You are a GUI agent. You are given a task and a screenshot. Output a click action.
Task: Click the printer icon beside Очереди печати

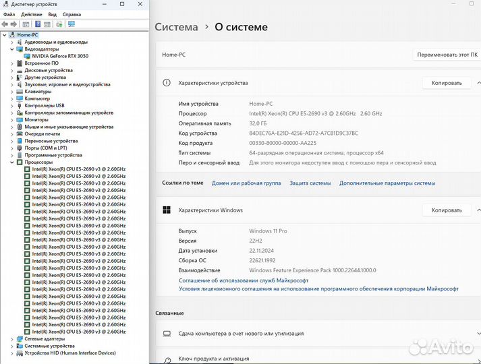tap(20, 134)
